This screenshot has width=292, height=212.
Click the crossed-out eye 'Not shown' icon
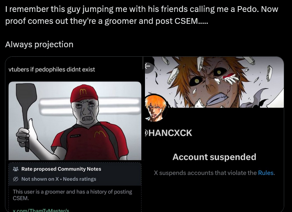point(16,179)
